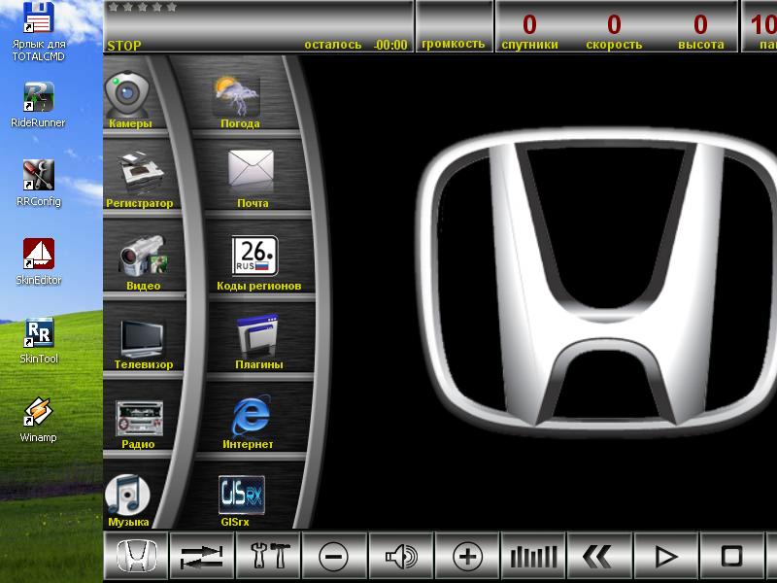Mute sound with the speaker button

click(401, 555)
